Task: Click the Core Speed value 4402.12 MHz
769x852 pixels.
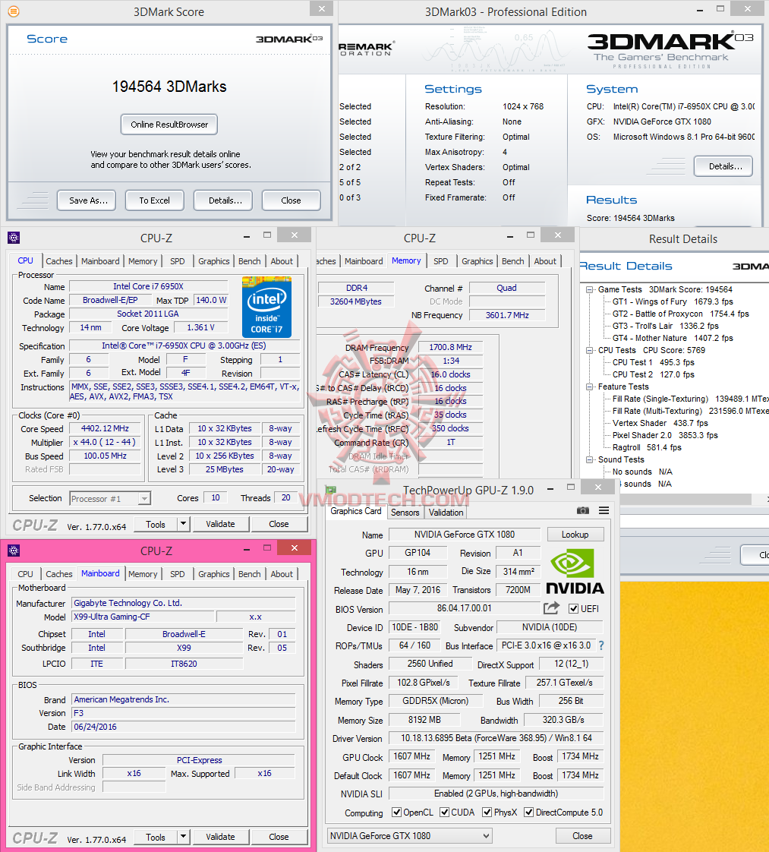Action: pyautogui.click(x=105, y=429)
